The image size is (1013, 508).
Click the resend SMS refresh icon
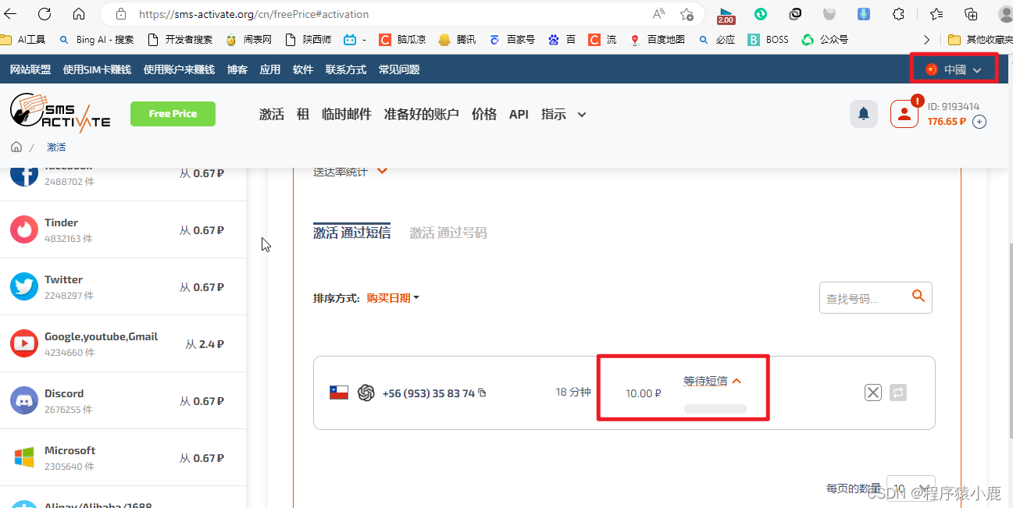898,393
